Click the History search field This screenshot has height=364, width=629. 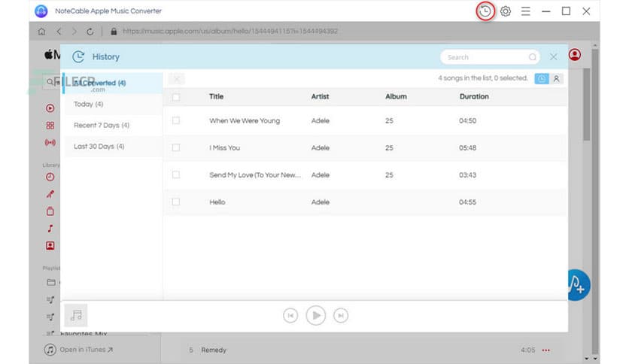click(485, 57)
